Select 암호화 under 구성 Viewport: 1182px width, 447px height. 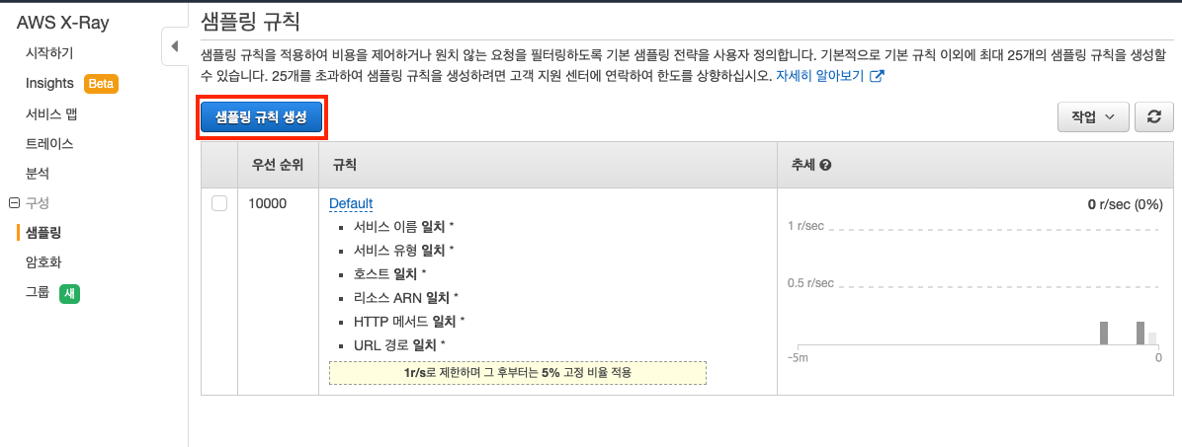pos(43,262)
